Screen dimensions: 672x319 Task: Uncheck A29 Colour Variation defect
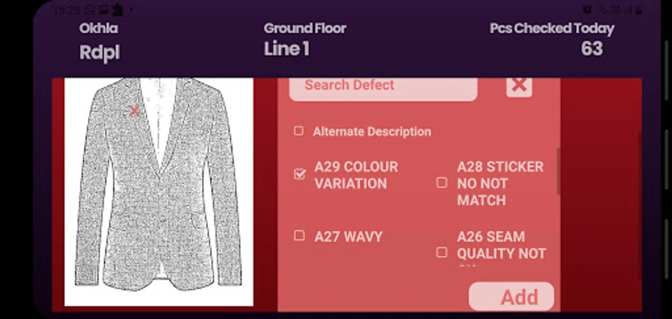299,174
